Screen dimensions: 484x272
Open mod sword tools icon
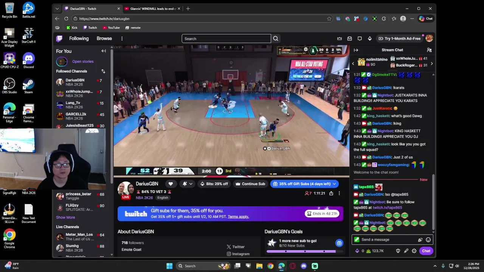click(406, 251)
